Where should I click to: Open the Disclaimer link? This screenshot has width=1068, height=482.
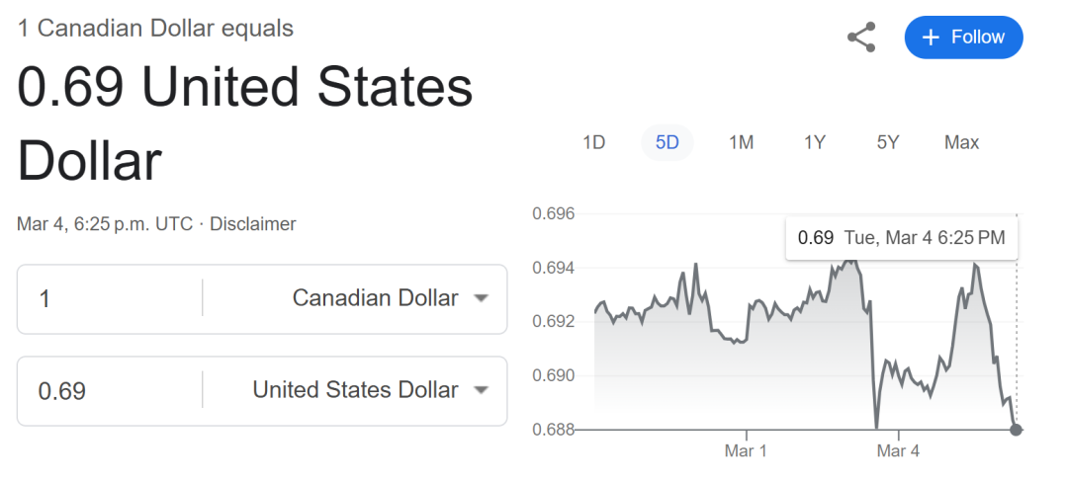(254, 224)
